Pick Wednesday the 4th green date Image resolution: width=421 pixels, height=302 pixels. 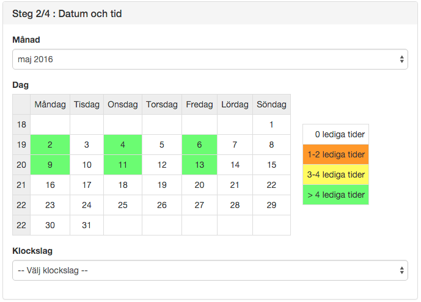pyautogui.click(x=123, y=145)
